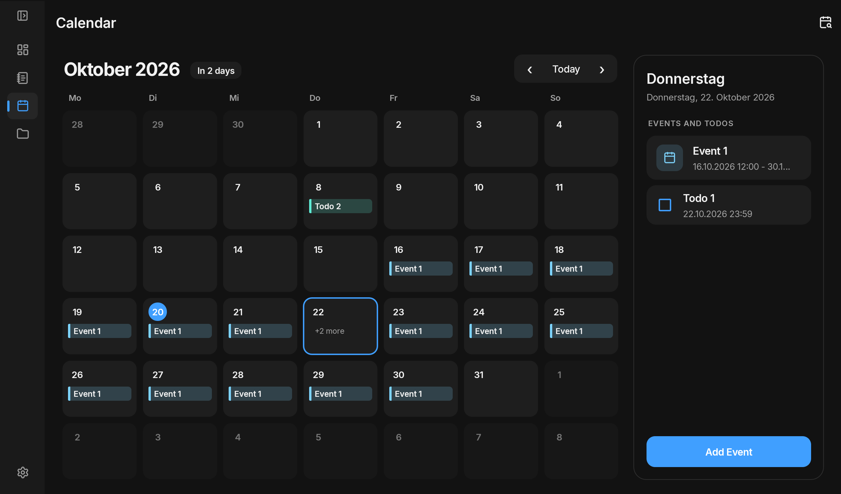Select day 1 of October
841x494 pixels.
point(340,139)
